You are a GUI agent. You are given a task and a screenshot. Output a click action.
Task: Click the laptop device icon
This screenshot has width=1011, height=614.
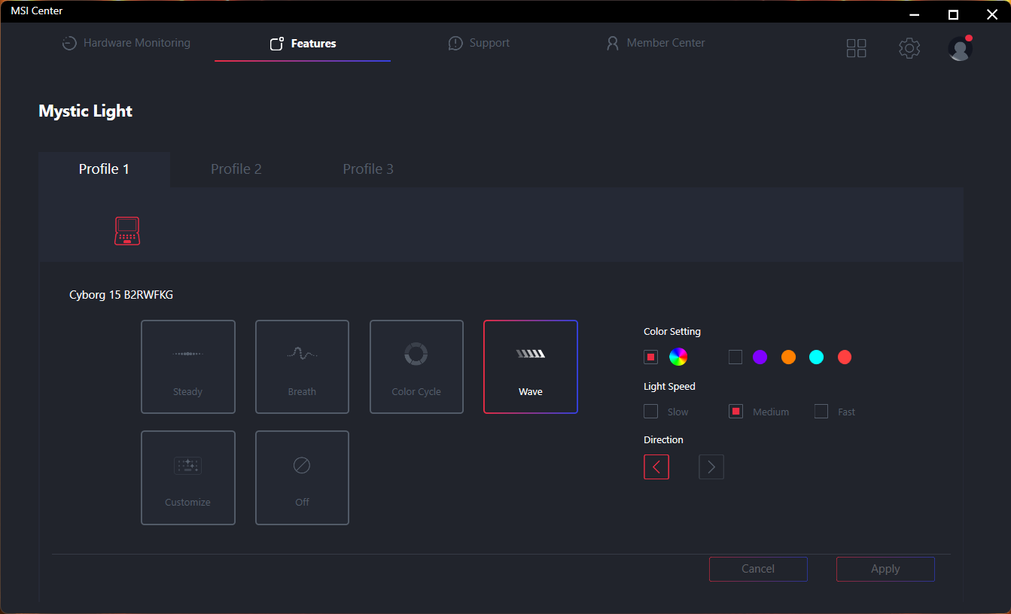point(127,230)
